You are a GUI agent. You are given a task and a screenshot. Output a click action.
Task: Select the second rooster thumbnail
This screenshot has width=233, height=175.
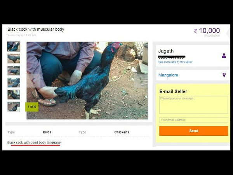tap(14, 58)
